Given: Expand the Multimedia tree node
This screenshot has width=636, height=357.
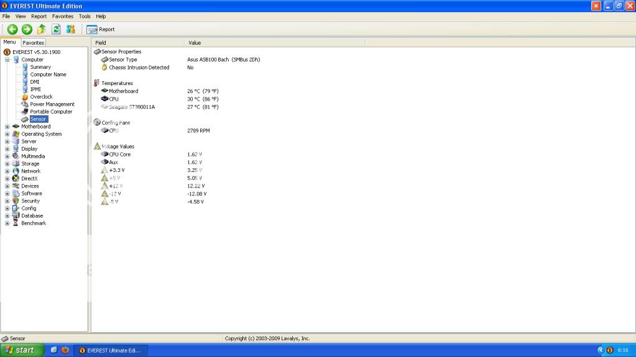Looking at the screenshot, I should click(x=7, y=156).
